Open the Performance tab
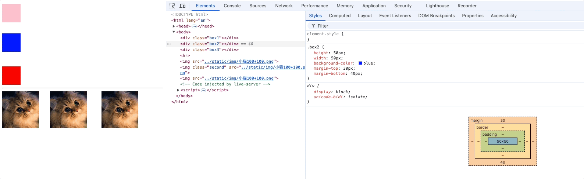Image resolution: width=584 pixels, height=179 pixels. 314,6
